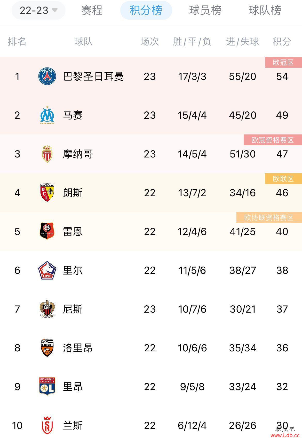Screen dimensions: 302x438
Task: Select the OGC Nice emblem
Action: (x=47, y=309)
